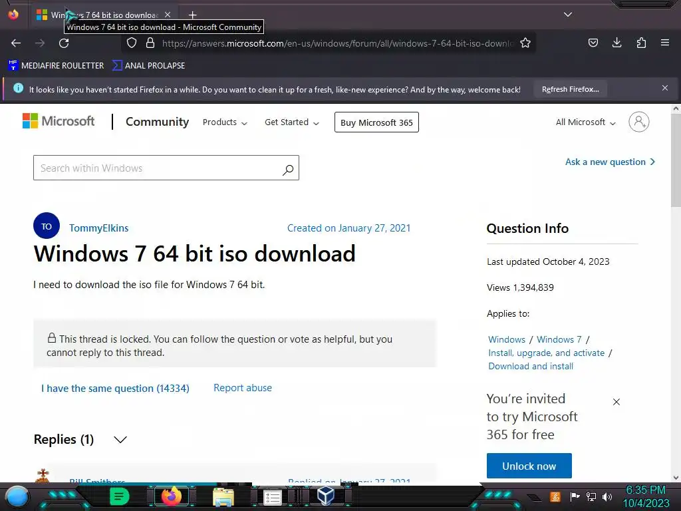Open VirtualBox from taskbar
Screen dimensions: 681x511
pos(325,496)
